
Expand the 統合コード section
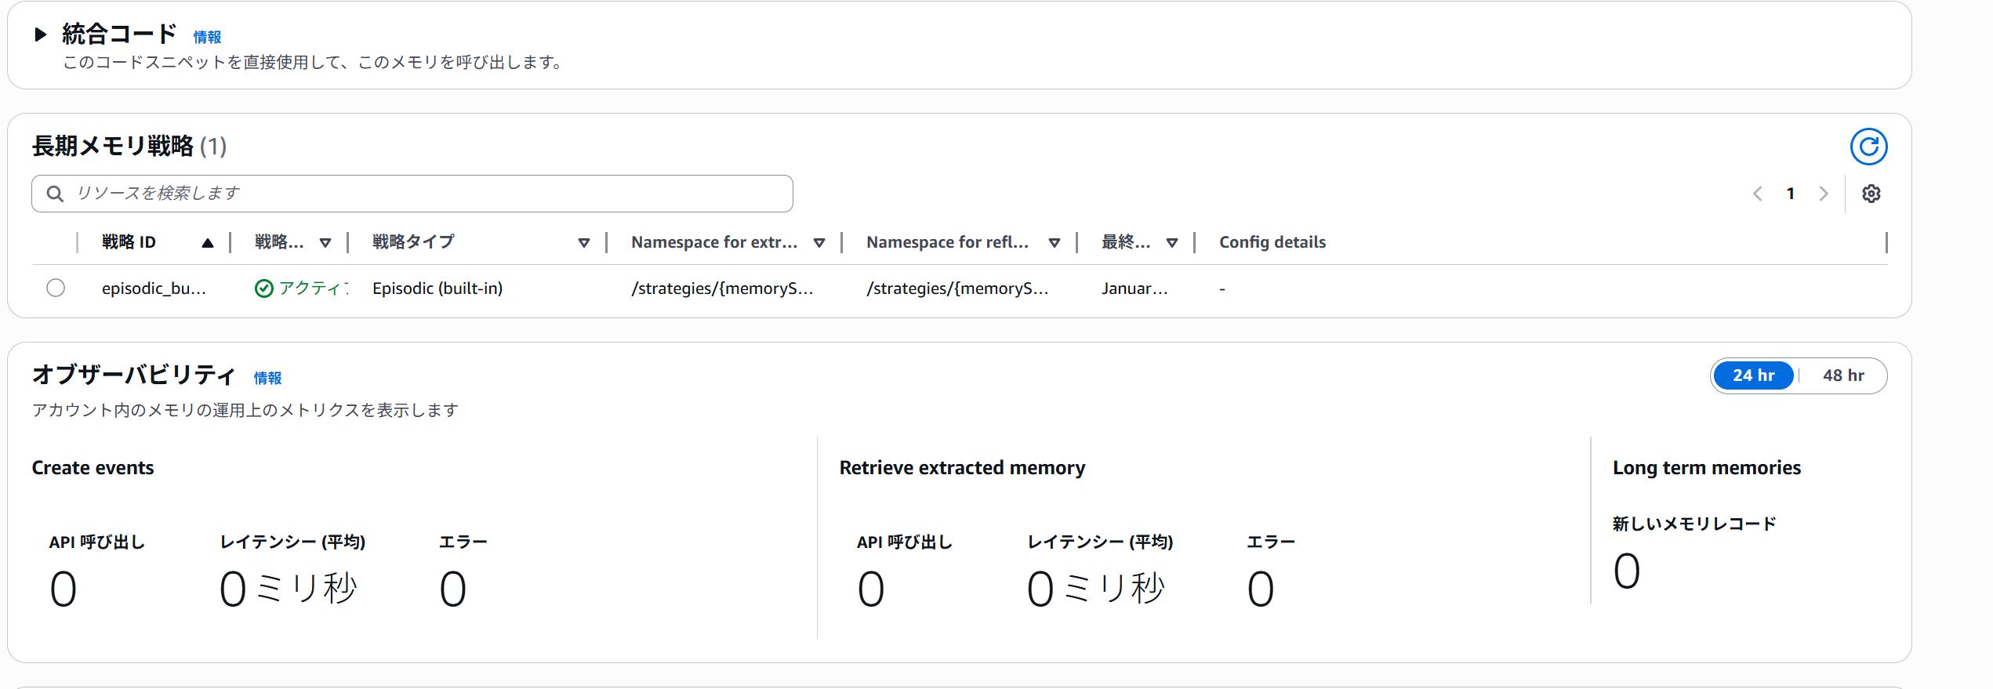point(40,34)
